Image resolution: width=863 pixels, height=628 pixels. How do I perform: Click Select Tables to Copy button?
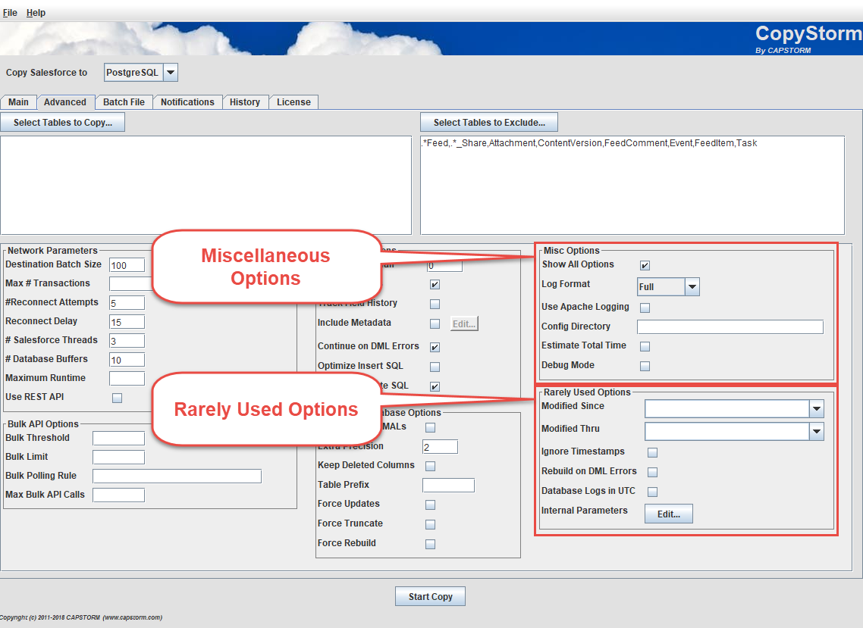click(x=63, y=123)
